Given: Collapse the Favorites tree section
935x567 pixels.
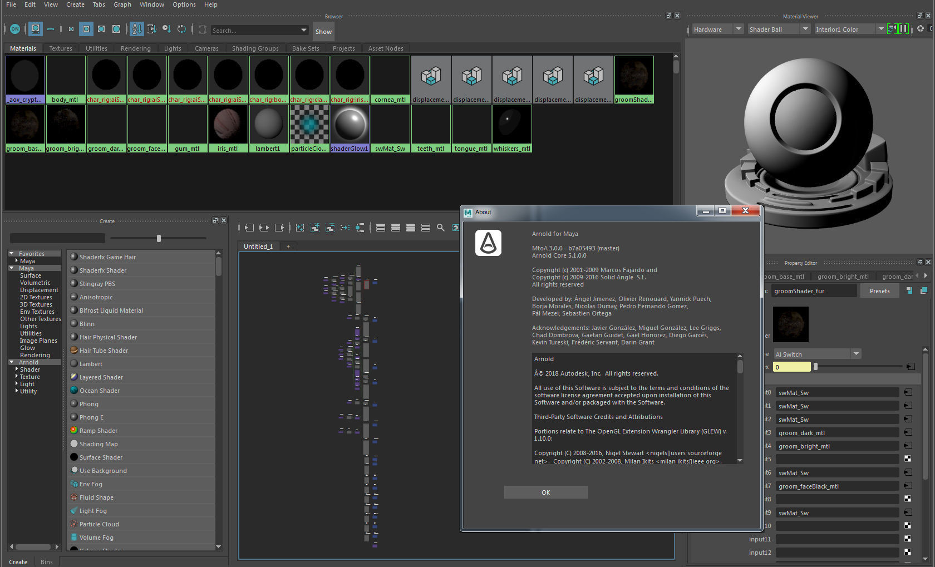Looking at the screenshot, I should click(12, 254).
